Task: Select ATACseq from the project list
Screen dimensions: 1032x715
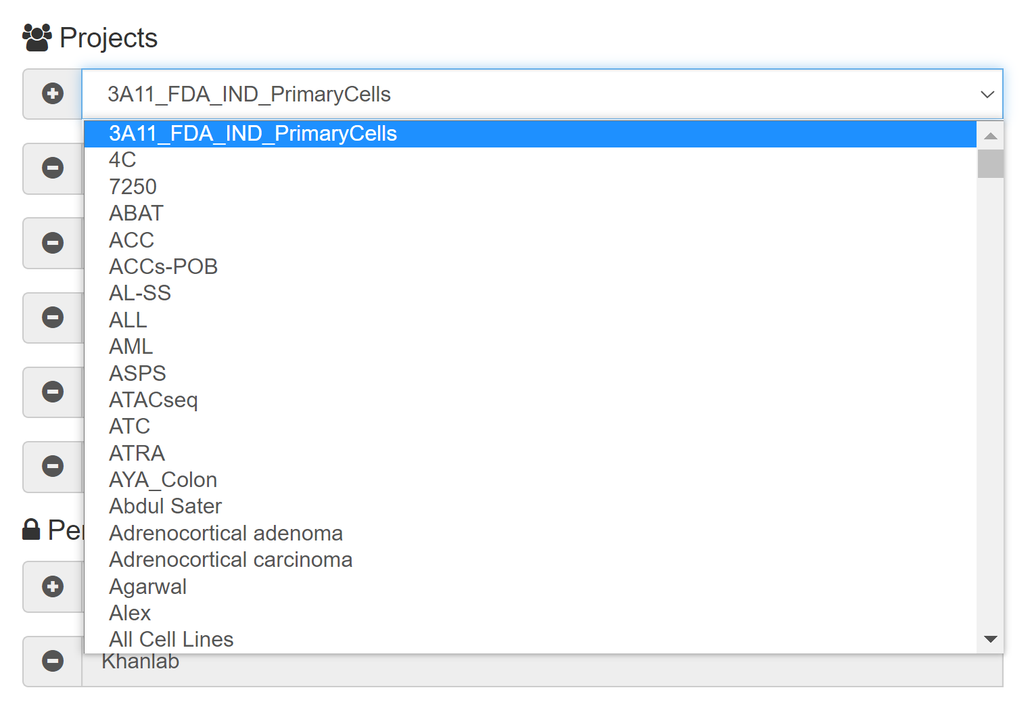Action: point(154,400)
